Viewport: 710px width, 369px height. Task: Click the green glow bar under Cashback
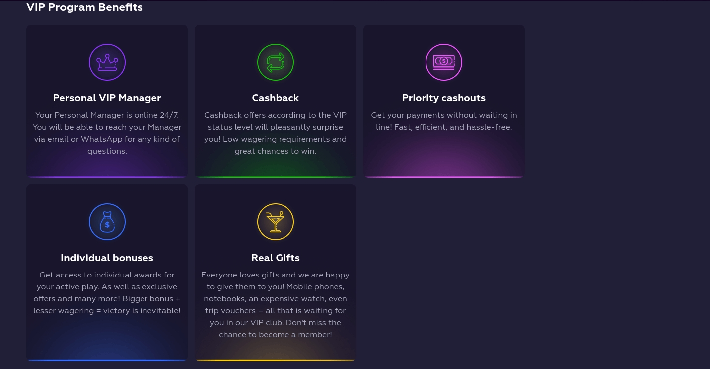(x=276, y=176)
